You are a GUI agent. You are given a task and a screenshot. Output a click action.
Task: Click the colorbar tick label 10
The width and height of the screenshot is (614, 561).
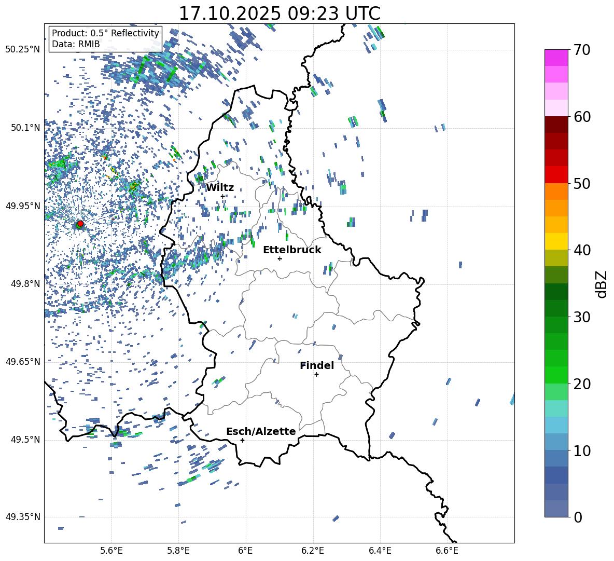(x=582, y=450)
